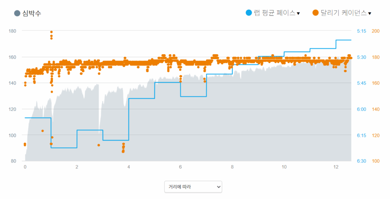Select the 달리기 케이던스 legend text
Screen dimensions: 390x199
click(342, 13)
